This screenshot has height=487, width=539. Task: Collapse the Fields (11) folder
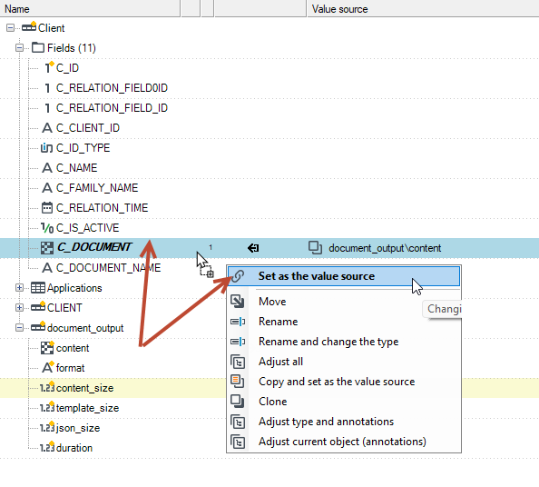point(20,48)
